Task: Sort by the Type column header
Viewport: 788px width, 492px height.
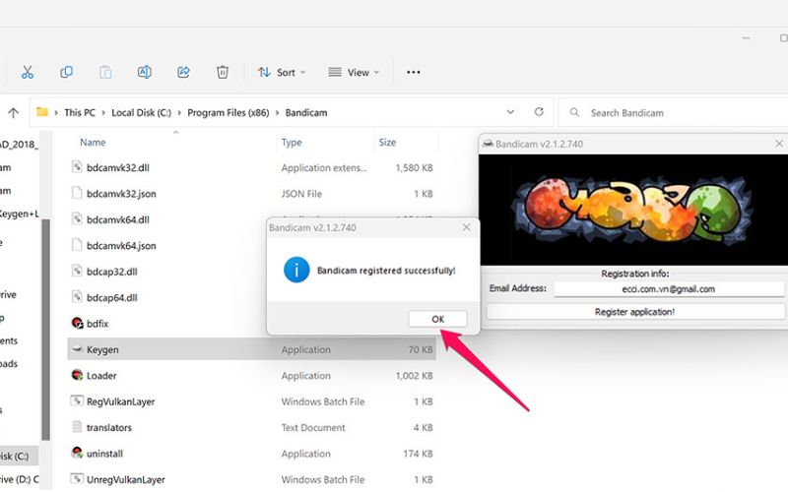Action: [292, 142]
